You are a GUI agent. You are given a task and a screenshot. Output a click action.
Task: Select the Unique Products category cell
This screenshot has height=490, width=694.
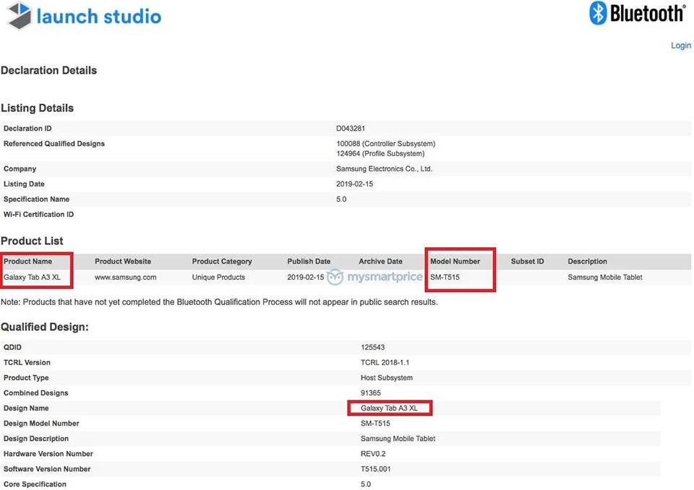click(x=218, y=277)
